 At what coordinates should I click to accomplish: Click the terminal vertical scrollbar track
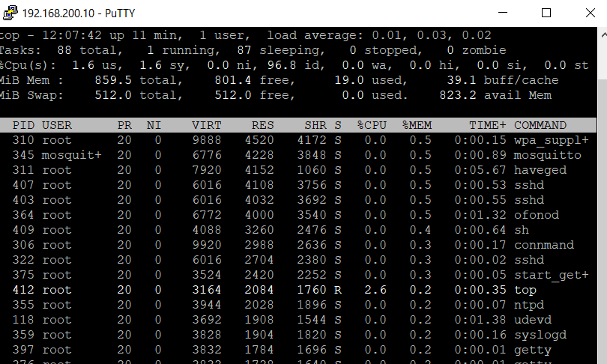pyautogui.click(x=603, y=220)
